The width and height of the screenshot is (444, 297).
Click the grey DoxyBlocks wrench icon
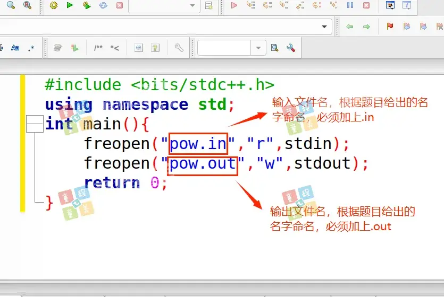[x=179, y=47]
